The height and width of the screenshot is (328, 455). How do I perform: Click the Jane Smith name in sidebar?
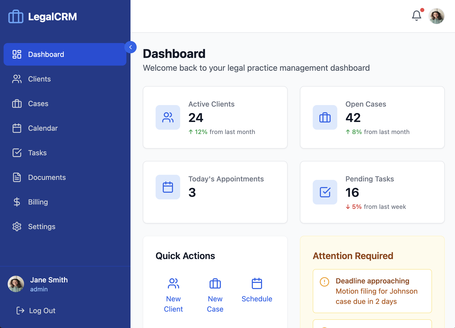point(49,280)
